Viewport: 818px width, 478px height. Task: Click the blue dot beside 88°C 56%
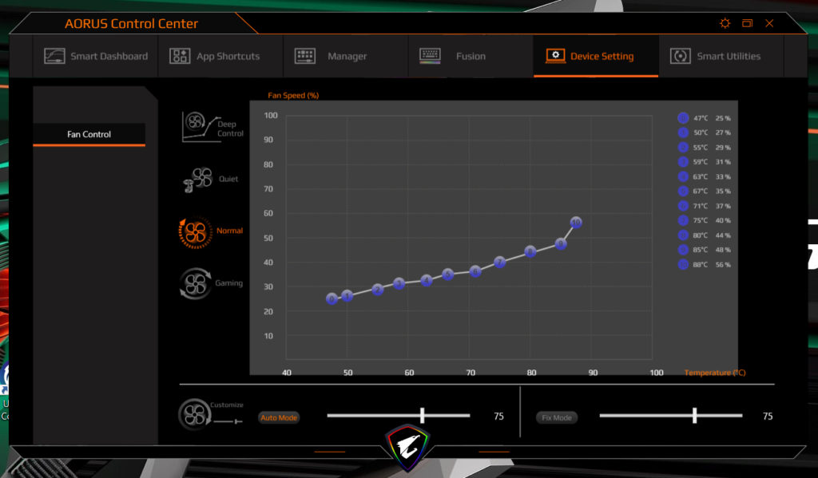click(x=683, y=264)
